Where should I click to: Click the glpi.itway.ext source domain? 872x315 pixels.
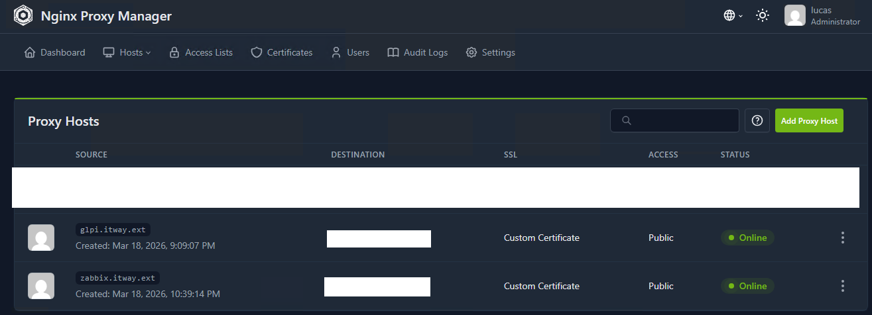point(113,230)
